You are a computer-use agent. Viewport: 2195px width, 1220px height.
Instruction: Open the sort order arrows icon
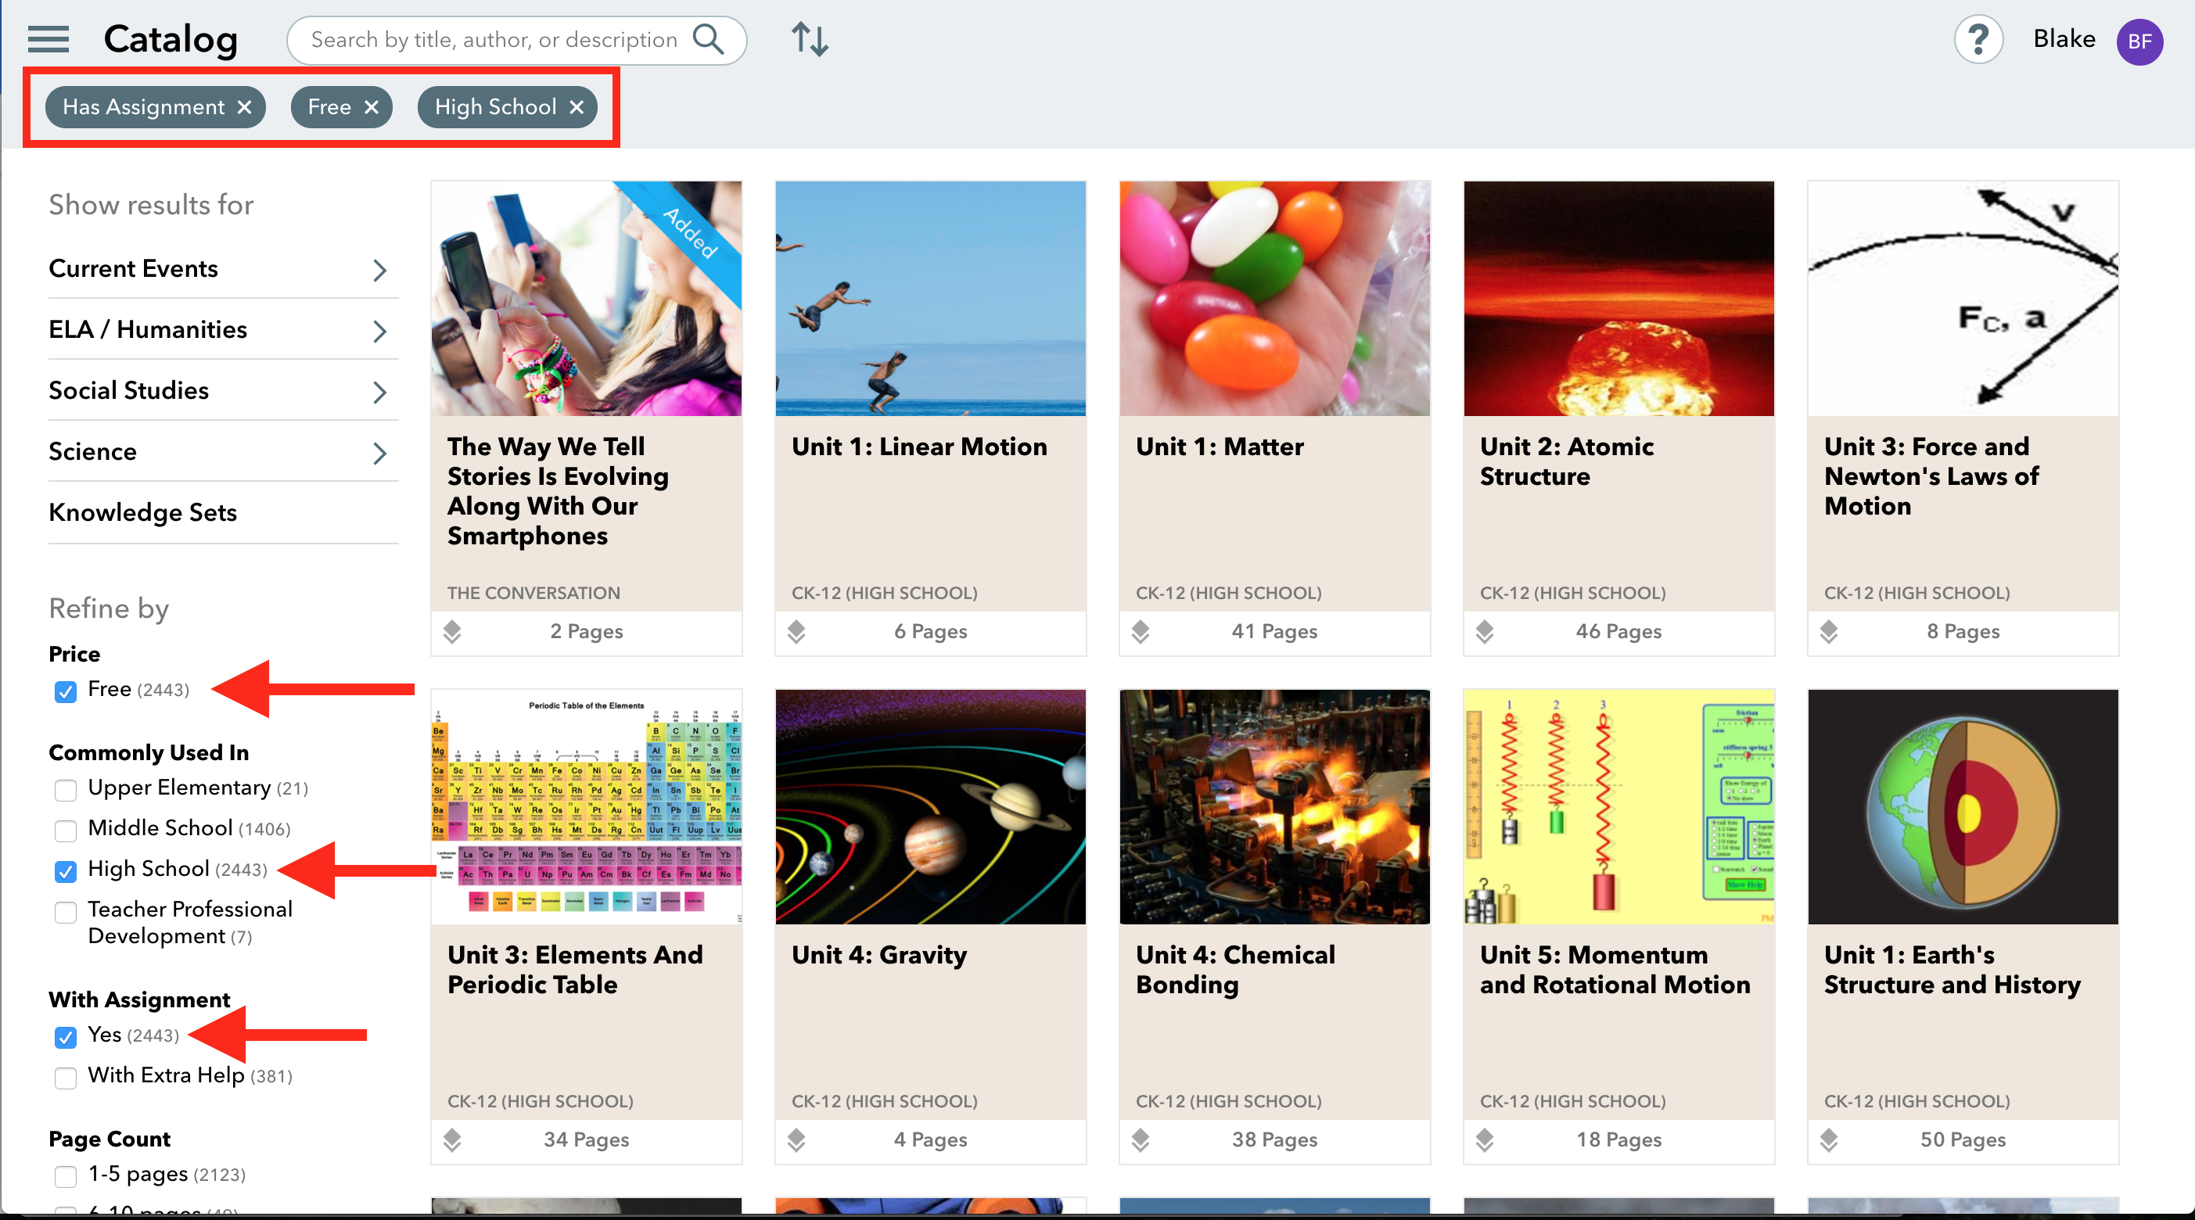tap(810, 39)
